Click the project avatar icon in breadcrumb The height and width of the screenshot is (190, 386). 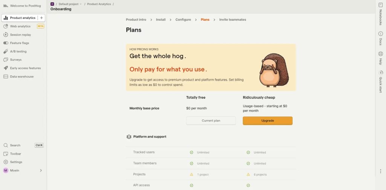52,4
